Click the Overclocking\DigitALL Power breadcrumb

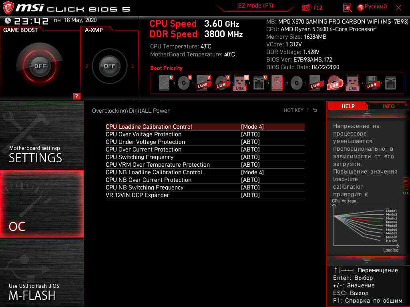(131, 111)
